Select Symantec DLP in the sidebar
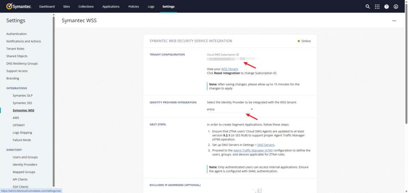 pos(23,96)
